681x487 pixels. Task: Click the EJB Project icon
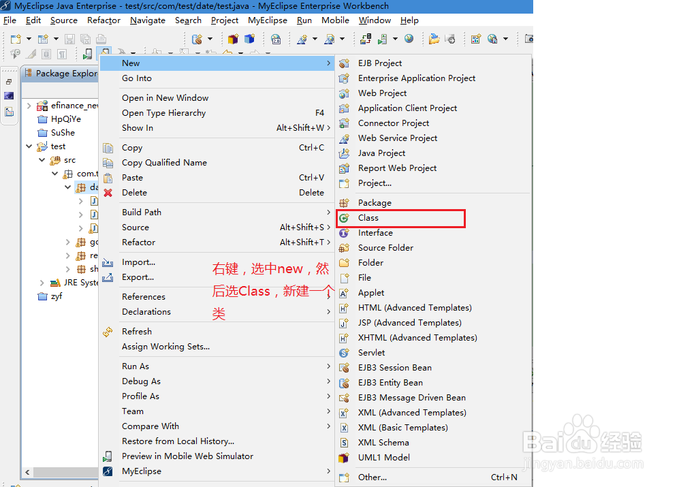tap(344, 63)
